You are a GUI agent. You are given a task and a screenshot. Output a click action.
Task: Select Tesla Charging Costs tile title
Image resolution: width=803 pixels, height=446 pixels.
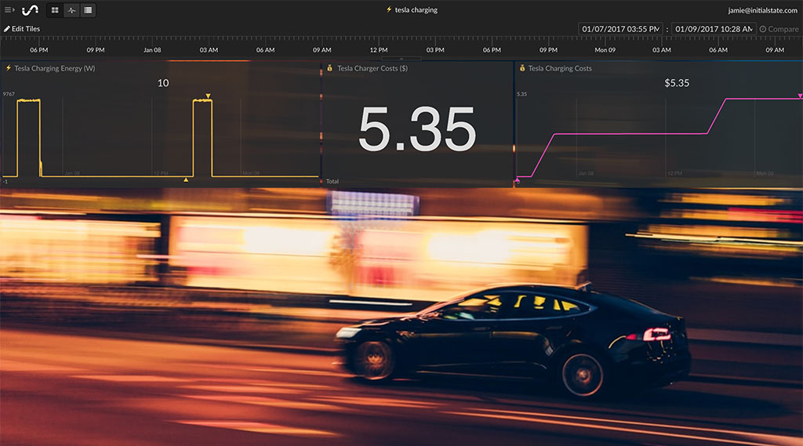[560, 68]
